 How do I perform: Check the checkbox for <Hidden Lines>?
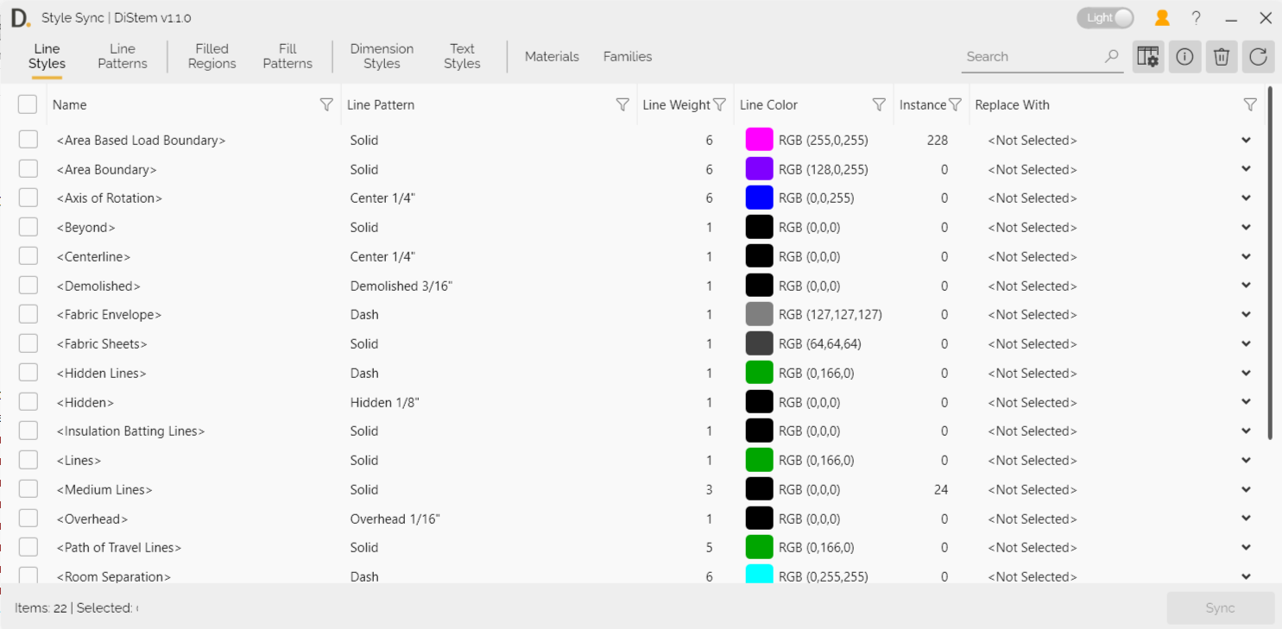27,372
